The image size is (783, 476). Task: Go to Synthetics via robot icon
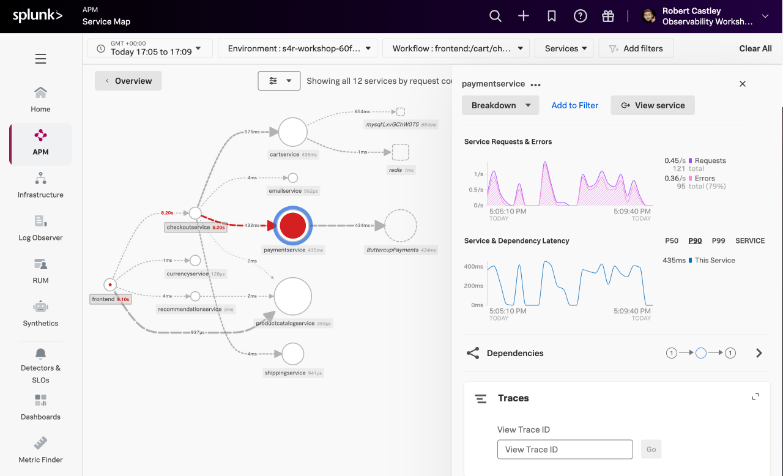tap(40, 313)
